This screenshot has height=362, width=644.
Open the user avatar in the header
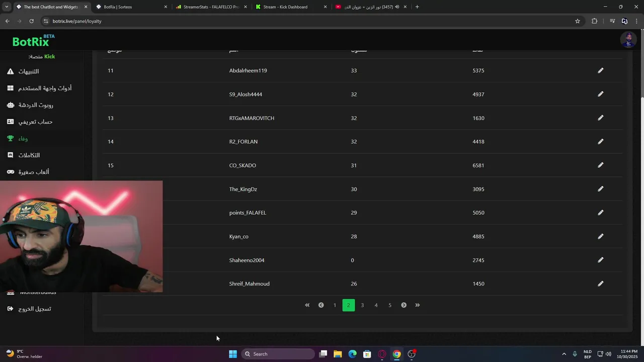coord(628,40)
